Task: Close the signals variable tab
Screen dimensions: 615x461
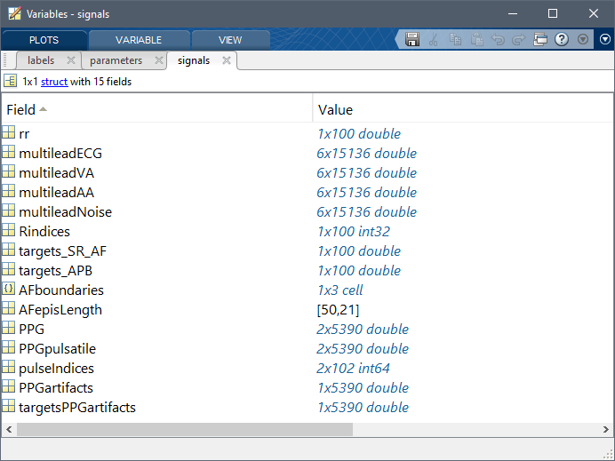Action: click(227, 60)
